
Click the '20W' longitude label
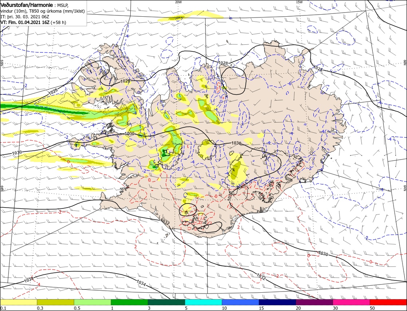178,2
